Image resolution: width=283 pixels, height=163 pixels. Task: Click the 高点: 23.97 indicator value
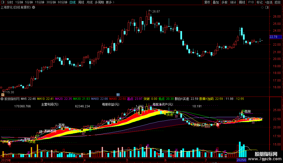pos(135,99)
